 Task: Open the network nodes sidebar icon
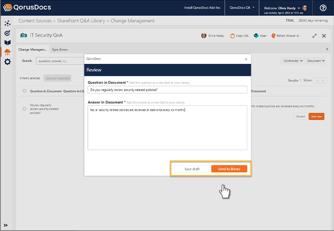[x=7, y=23]
